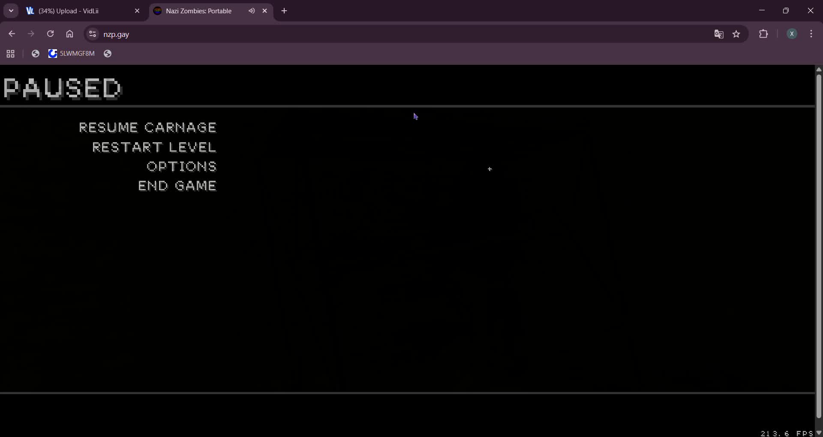Screen dimensions: 823x437
Task: Open a new browser tab
Action: [x=284, y=11]
